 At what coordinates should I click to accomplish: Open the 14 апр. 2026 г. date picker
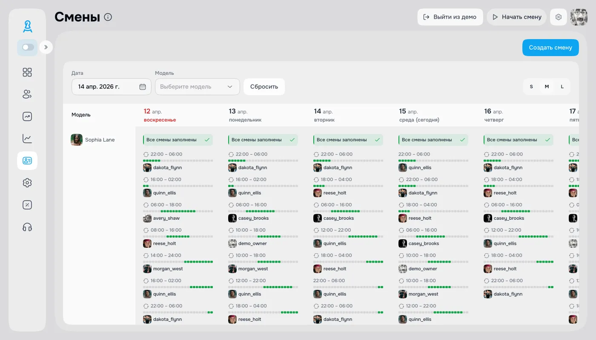tap(106, 87)
